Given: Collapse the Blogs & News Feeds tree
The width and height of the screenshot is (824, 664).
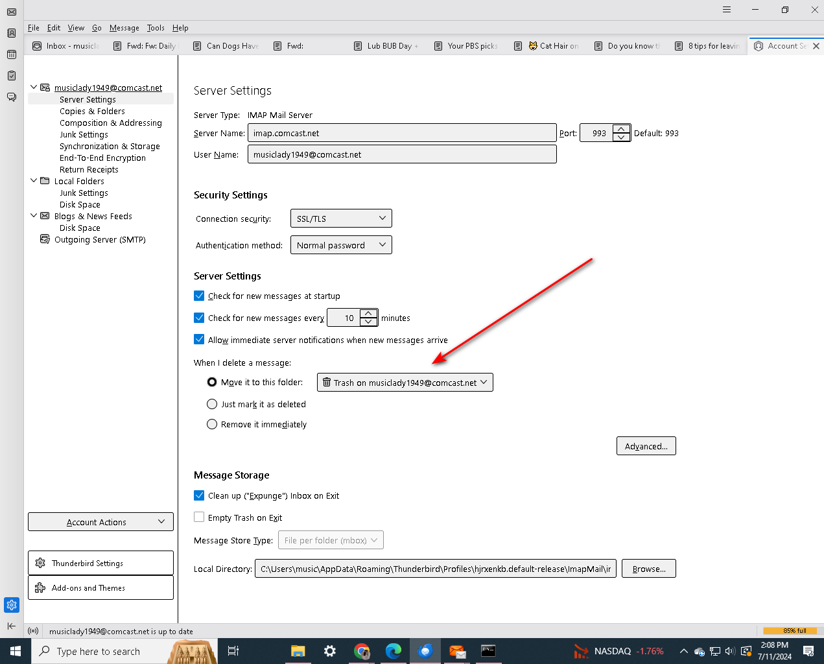Looking at the screenshot, I should [34, 215].
